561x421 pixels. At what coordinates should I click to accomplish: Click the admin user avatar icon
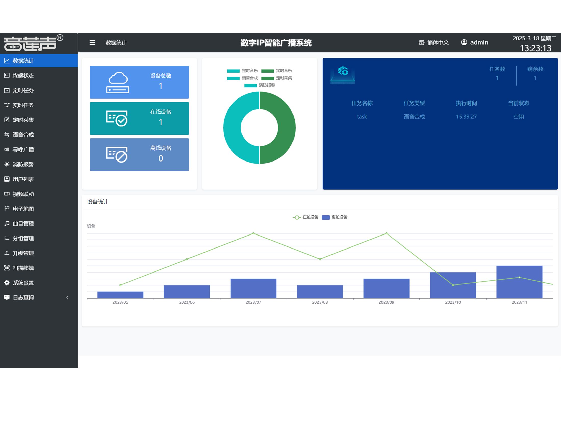click(x=464, y=42)
